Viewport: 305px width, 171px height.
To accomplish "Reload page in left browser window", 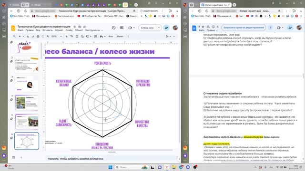I will [25, 11].
